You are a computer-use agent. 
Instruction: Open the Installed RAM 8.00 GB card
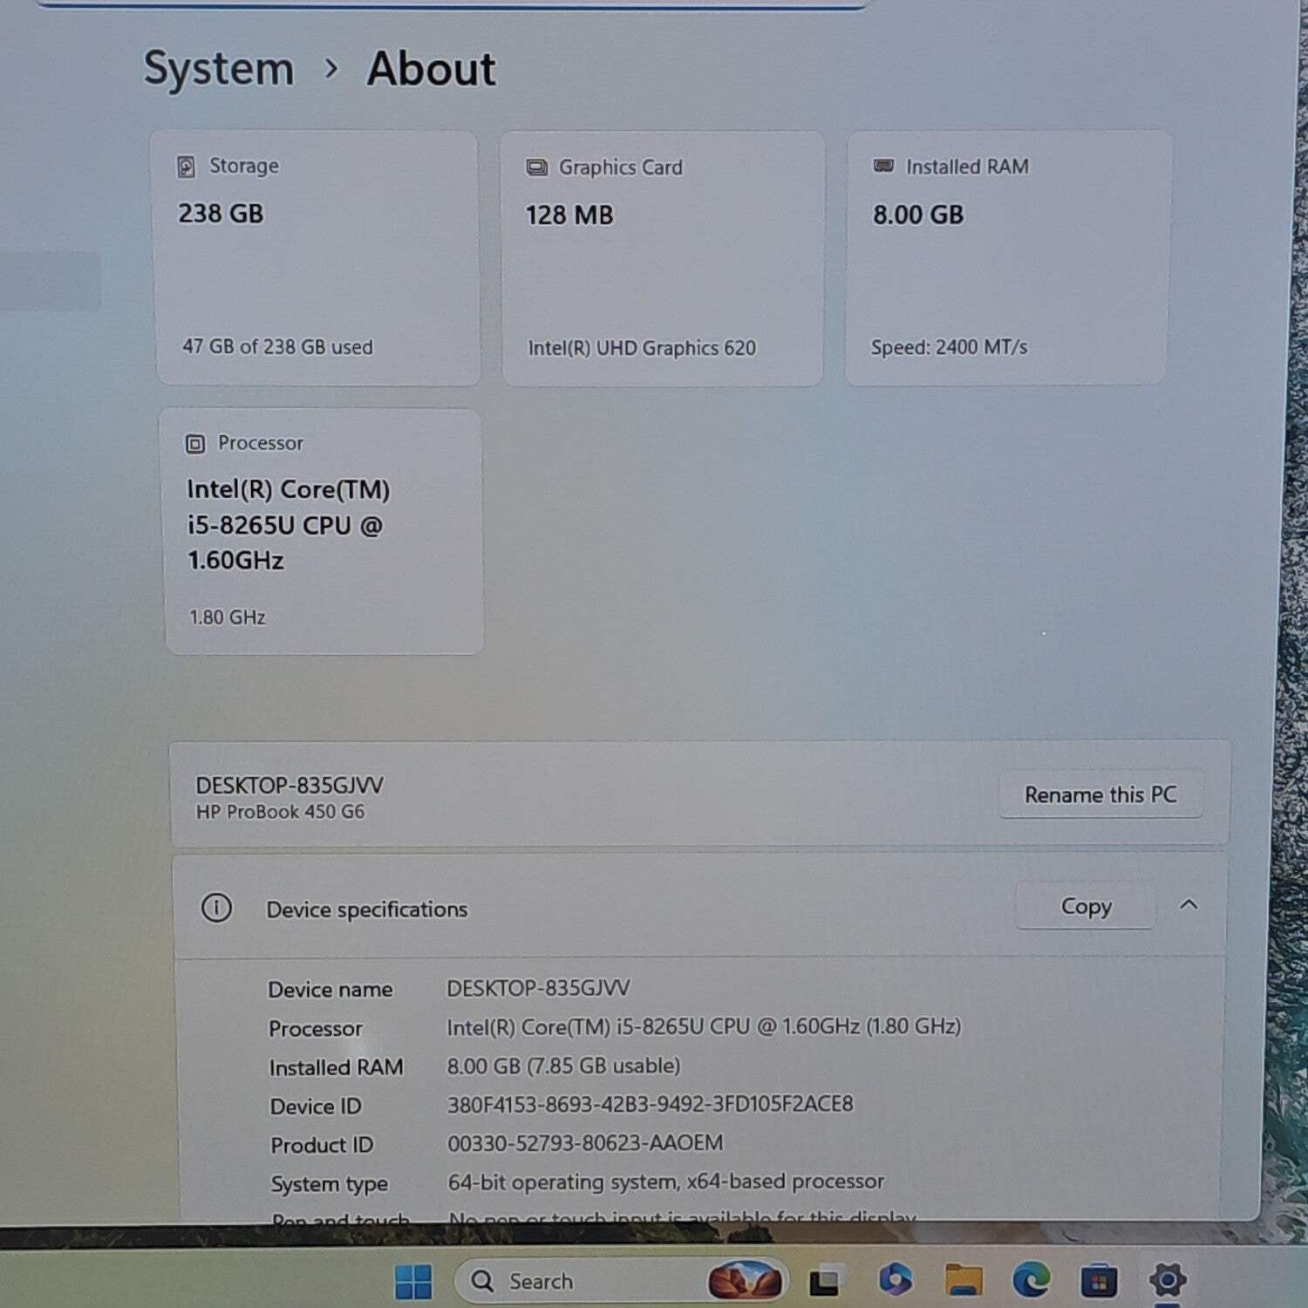pyautogui.click(x=1008, y=258)
